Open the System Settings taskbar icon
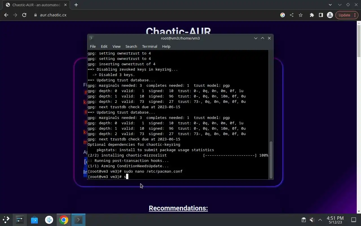The width and height of the screenshot is (361, 226). 20,220
